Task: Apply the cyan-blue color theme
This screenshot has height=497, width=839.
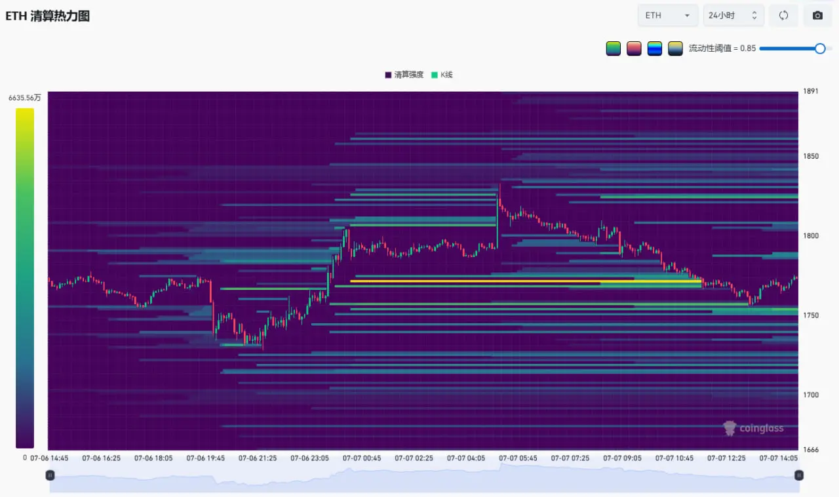Action: (x=655, y=49)
